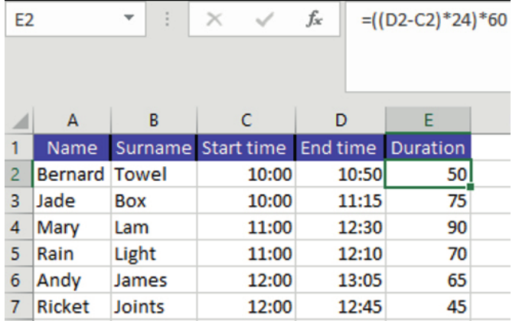Select the end time 12:10 cell
519x321 pixels.
(x=341, y=254)
